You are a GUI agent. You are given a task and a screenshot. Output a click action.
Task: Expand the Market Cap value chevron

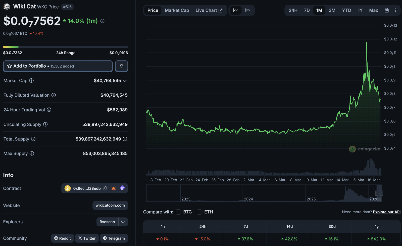point(125,81)
